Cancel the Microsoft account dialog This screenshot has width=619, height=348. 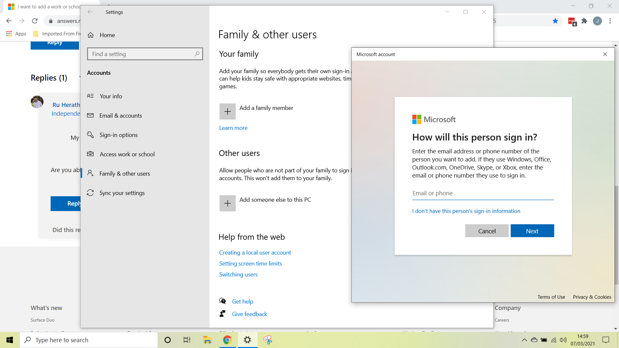point(486,231)
